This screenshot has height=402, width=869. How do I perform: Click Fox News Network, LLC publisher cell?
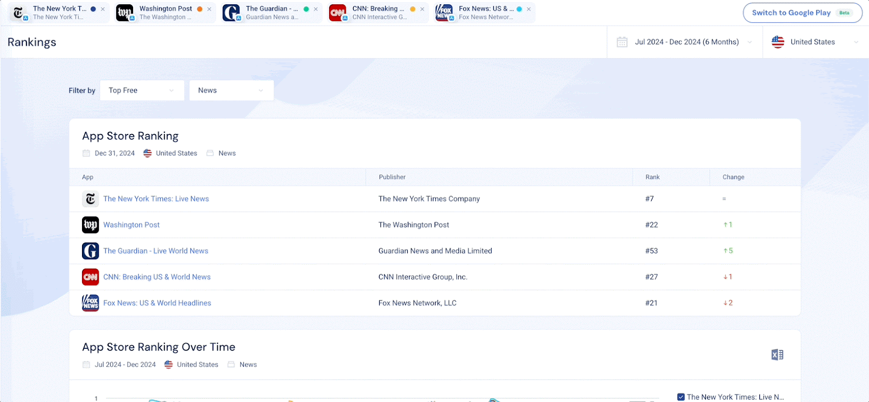pyautogui.click(x=418, y=303)
